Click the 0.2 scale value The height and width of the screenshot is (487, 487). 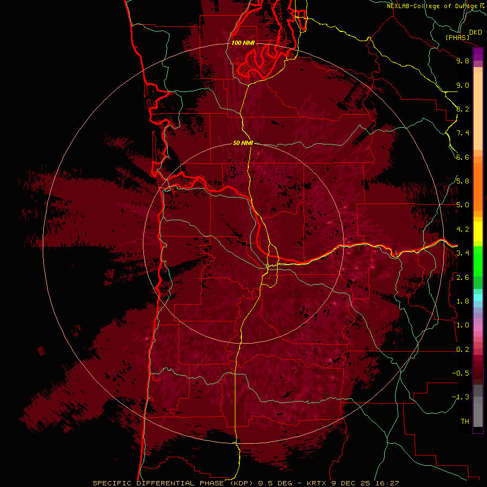[463, 350]
